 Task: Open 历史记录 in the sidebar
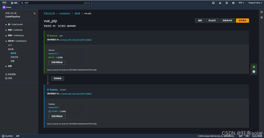[x=14, y=57]
